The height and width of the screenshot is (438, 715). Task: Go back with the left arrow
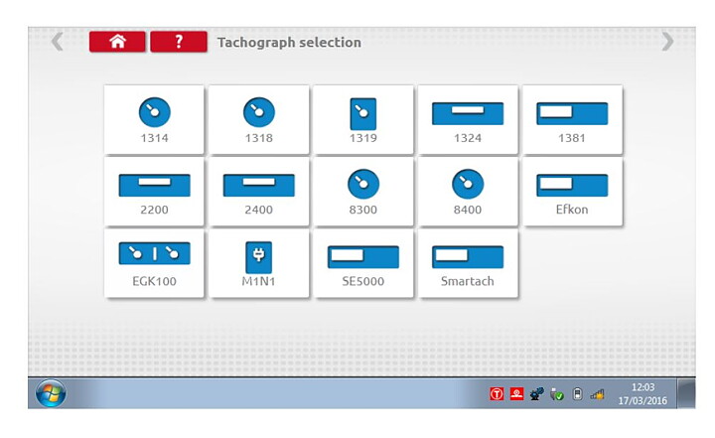click(57, 42)
